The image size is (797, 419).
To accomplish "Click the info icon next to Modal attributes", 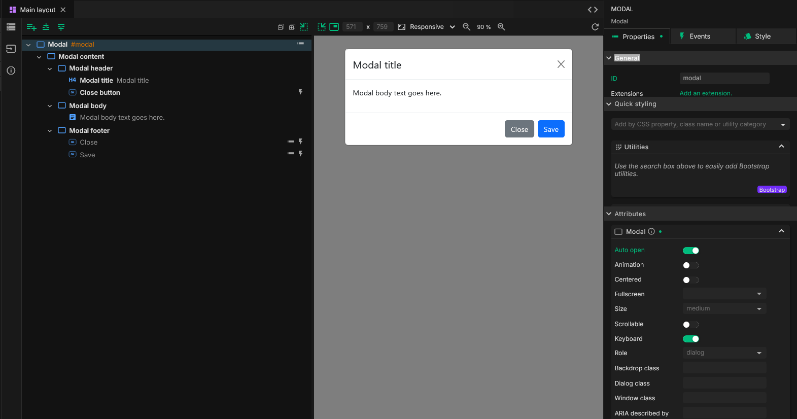I will click(x=651, y=231).
